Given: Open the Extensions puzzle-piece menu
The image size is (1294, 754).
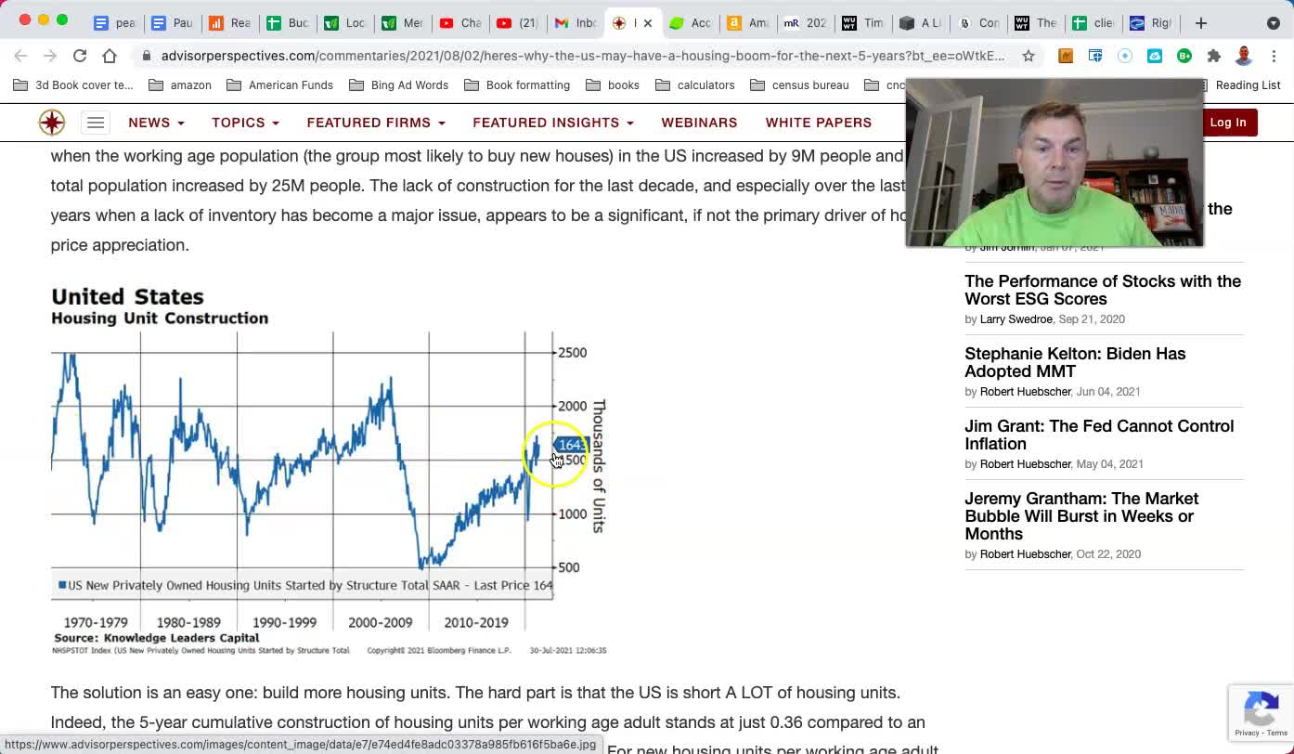Looking at the screenshot, I should pyautogui.click(x=1214, y=56).
